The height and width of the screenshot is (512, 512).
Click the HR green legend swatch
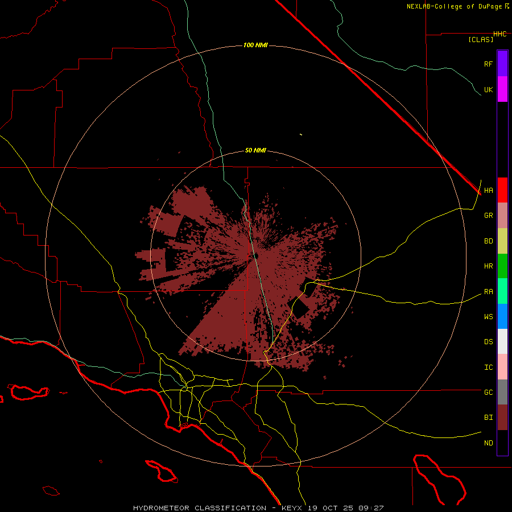click(502, 266)
